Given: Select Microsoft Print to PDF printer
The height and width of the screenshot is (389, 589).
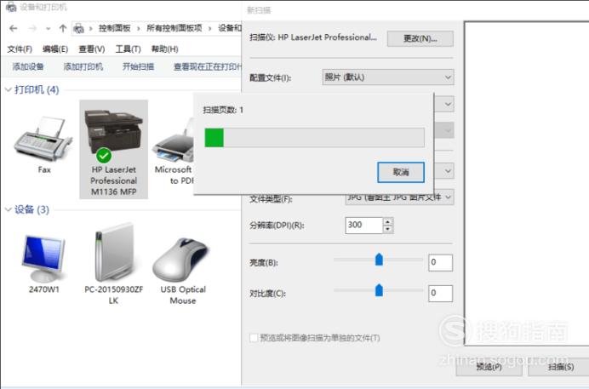Looking at the screenshot, I should [173, 150].
